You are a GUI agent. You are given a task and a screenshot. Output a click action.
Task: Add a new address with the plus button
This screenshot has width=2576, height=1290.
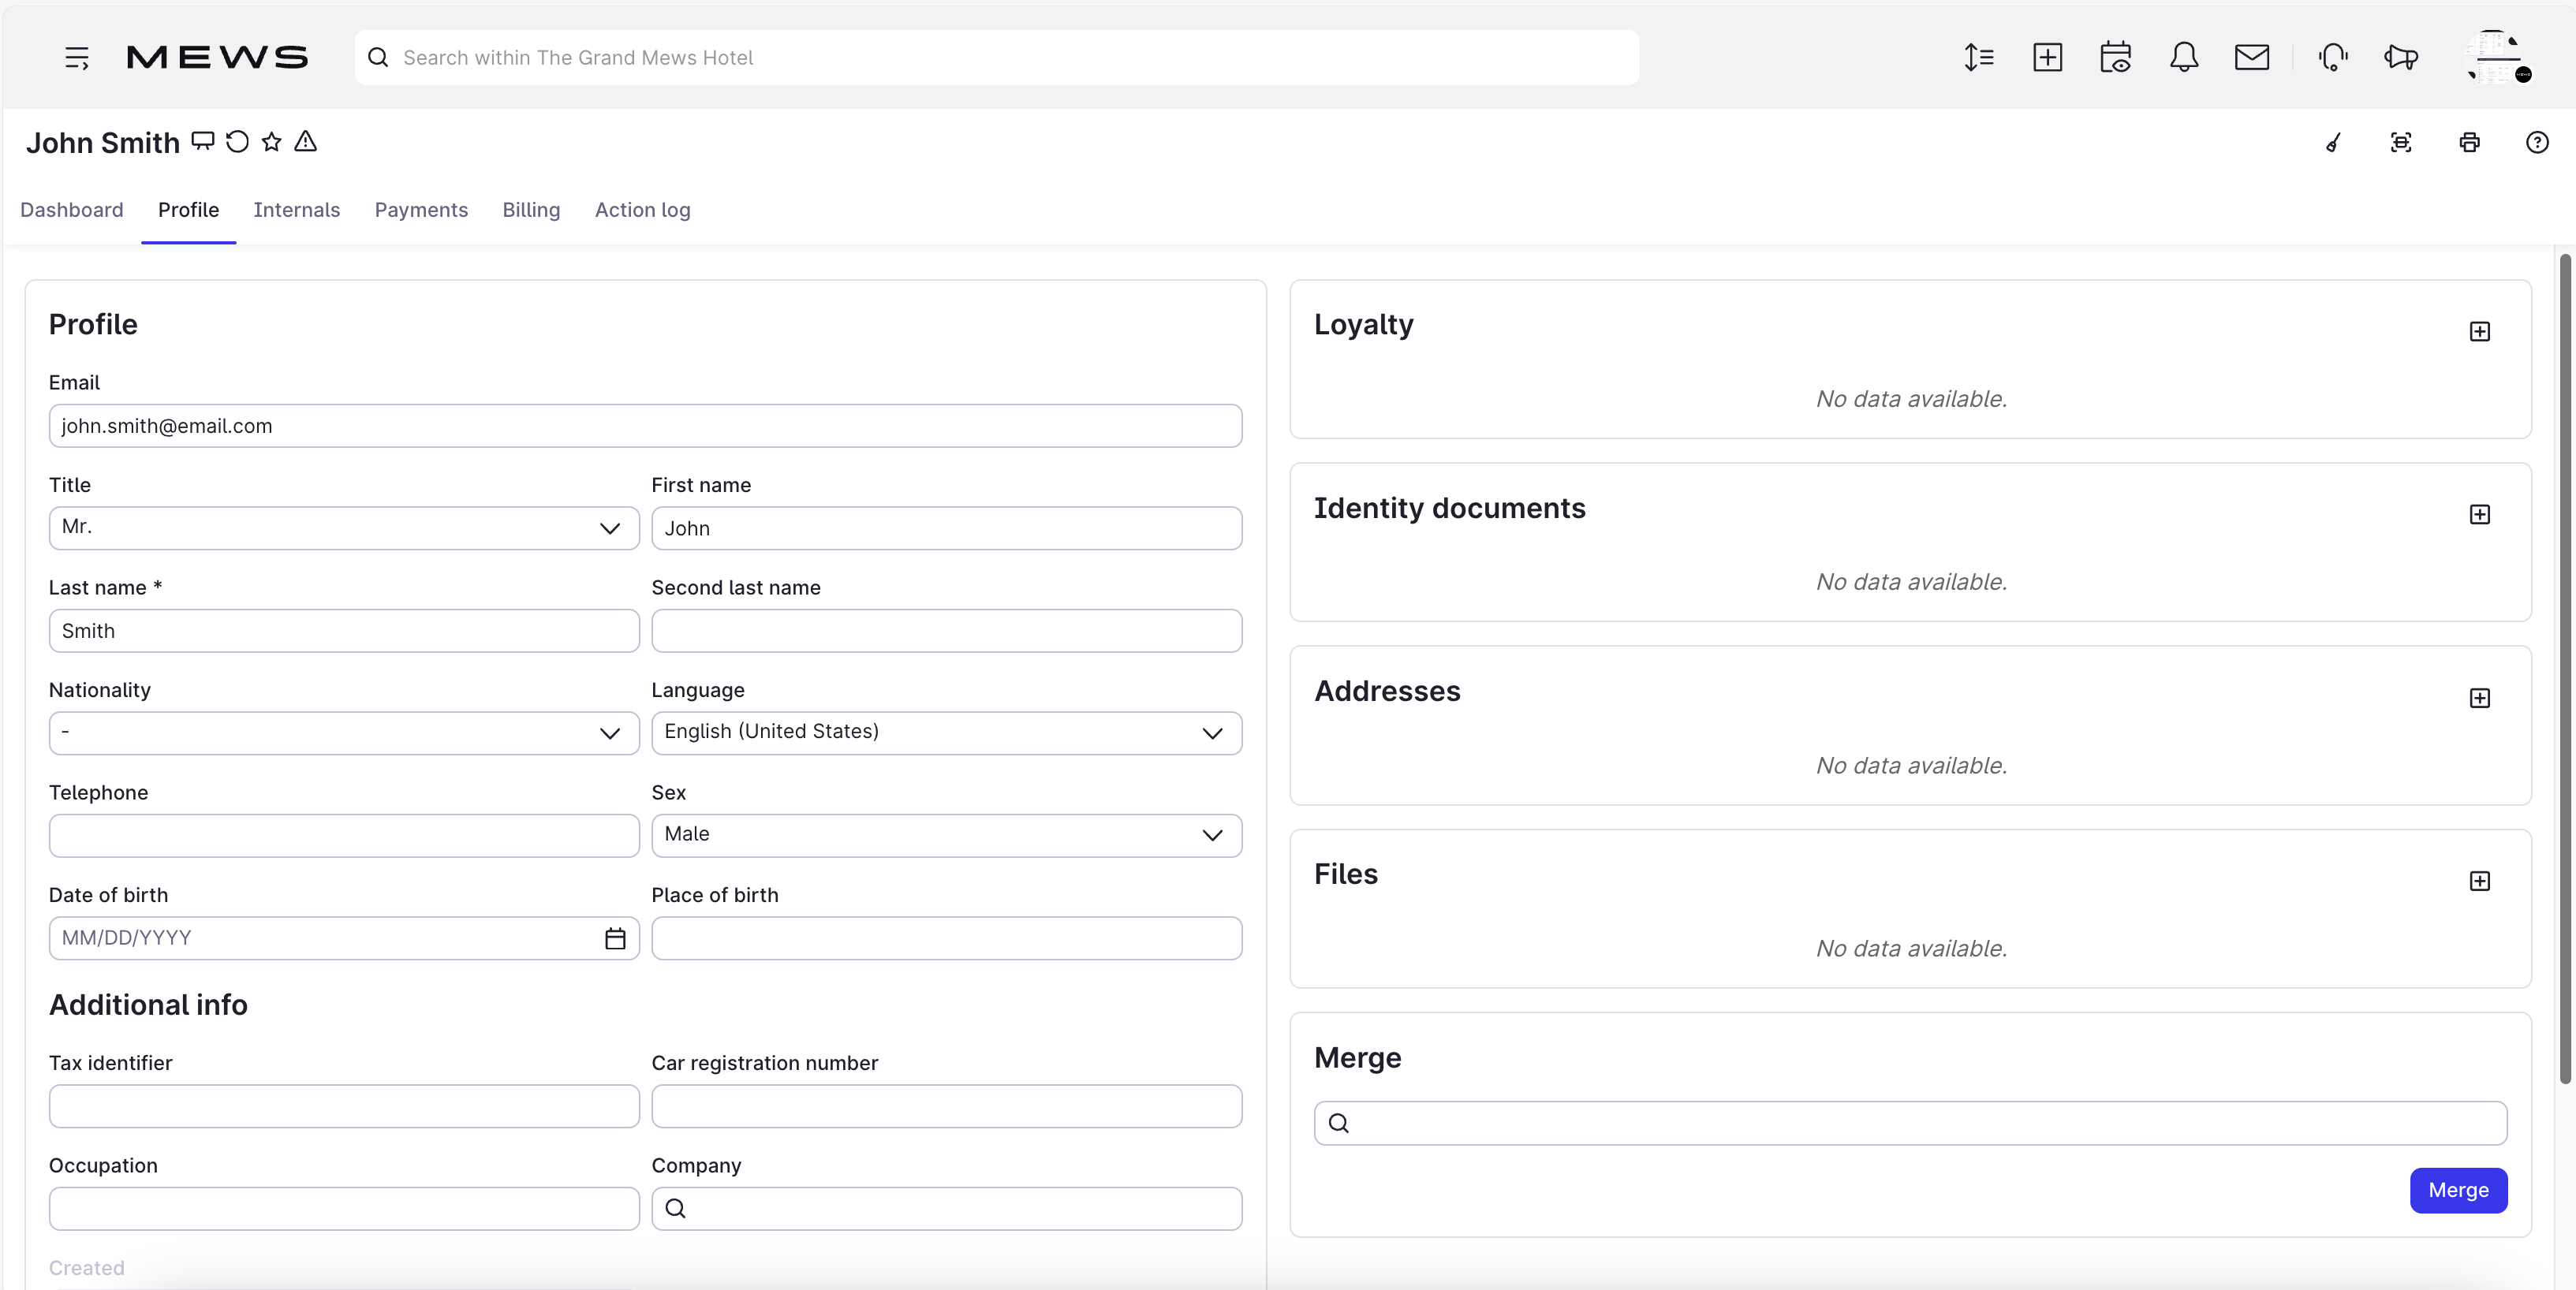(x=2480, y=698)
